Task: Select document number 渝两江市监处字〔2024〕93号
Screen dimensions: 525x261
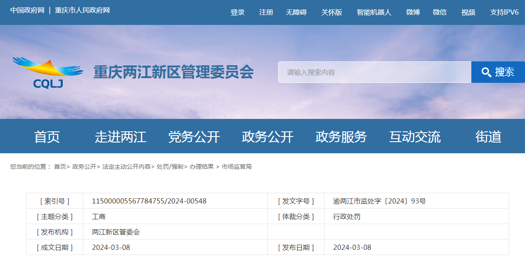Action: point(379,201)
